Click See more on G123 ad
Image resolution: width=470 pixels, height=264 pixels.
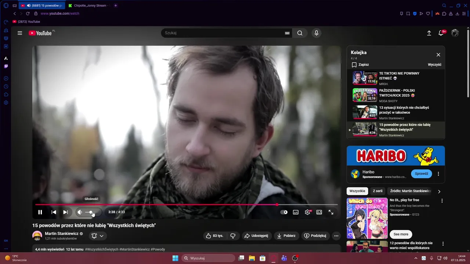point(401,234)
